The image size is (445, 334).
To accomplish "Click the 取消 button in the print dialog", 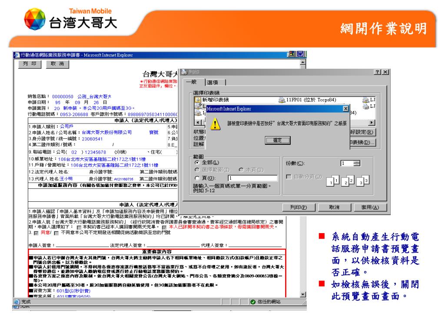I will coord(334,207).
